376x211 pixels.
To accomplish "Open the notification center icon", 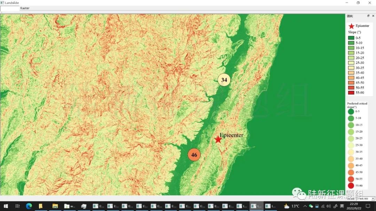I will point(368,206).
